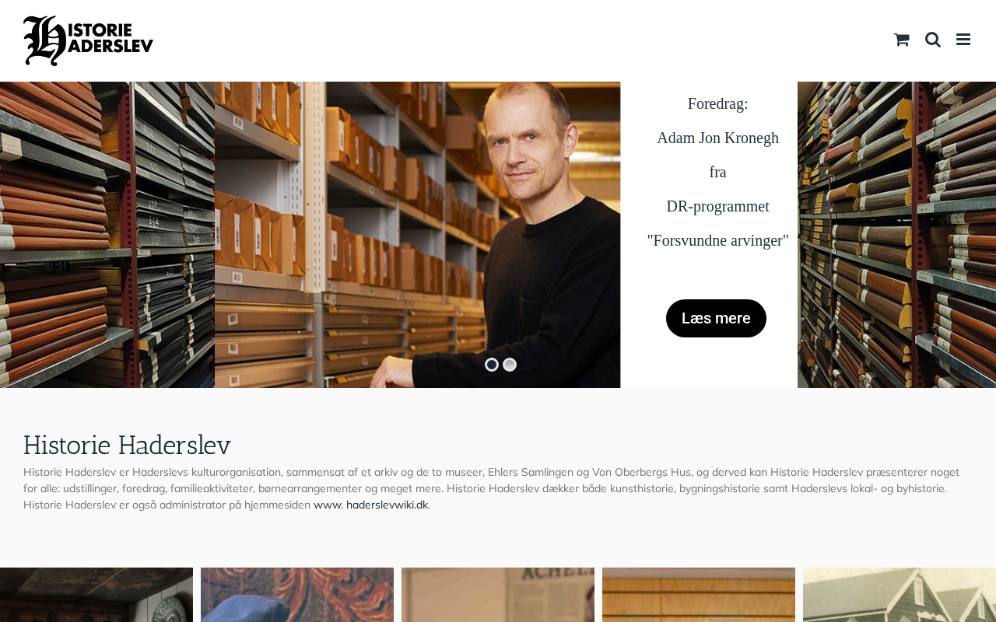Select the first slider pagination dot
Screen dimensions: 996x622
pyautogui.click(x=492, y=365)
